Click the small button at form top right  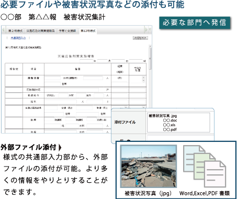140,38
